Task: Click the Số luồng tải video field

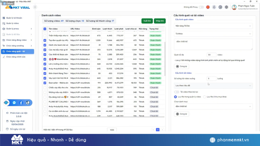Action: [211, 79]
